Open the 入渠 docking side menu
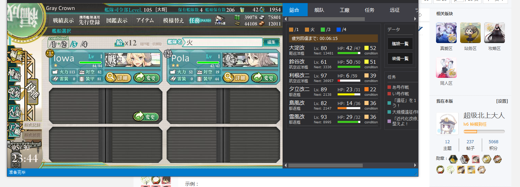This screenshot has width=520, height=187. (x=14, y=111)
